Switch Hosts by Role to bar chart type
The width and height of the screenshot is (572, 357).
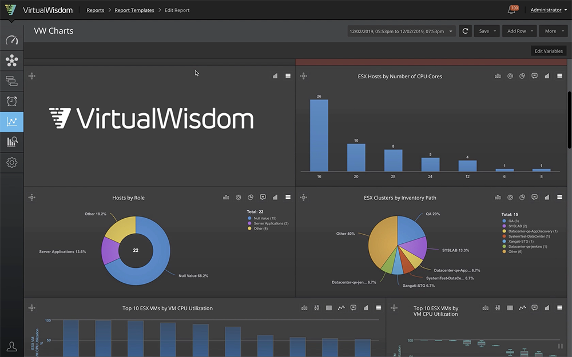coord(226,197)
